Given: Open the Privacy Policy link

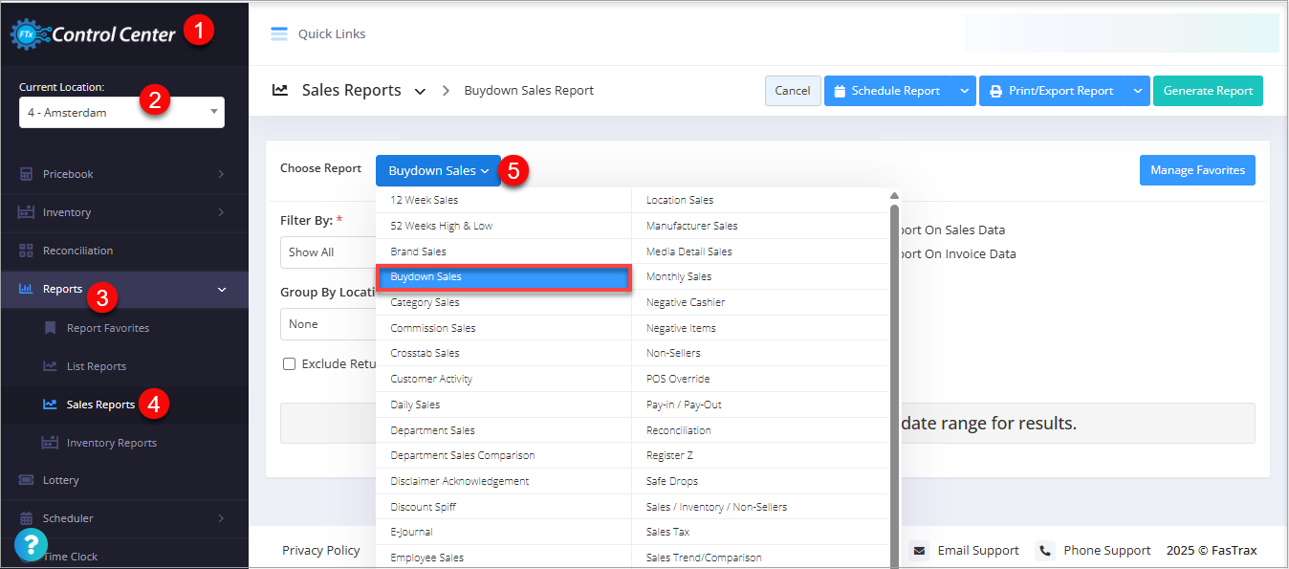Looking at the screenshot, I should pyautogui.click(x=321, y=551).
